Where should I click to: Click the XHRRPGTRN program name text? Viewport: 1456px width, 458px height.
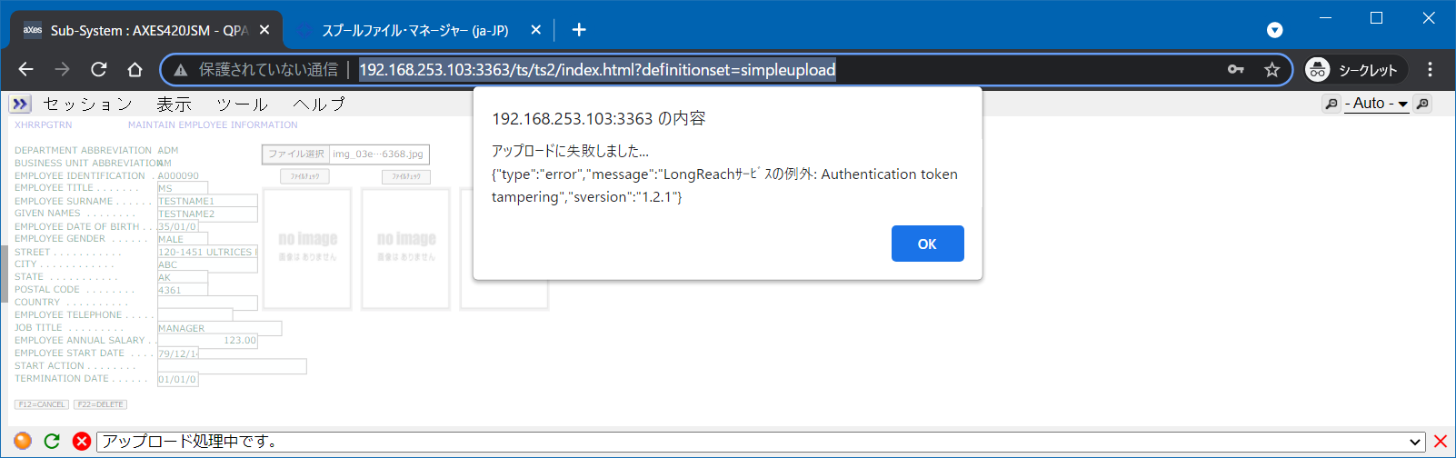pos(43,125)
